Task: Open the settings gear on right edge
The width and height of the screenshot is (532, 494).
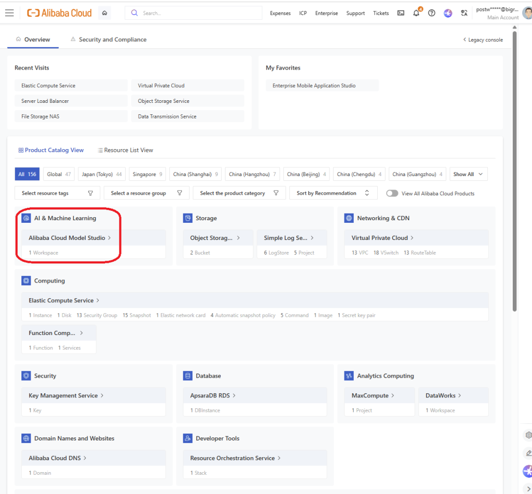Action: 528,435
